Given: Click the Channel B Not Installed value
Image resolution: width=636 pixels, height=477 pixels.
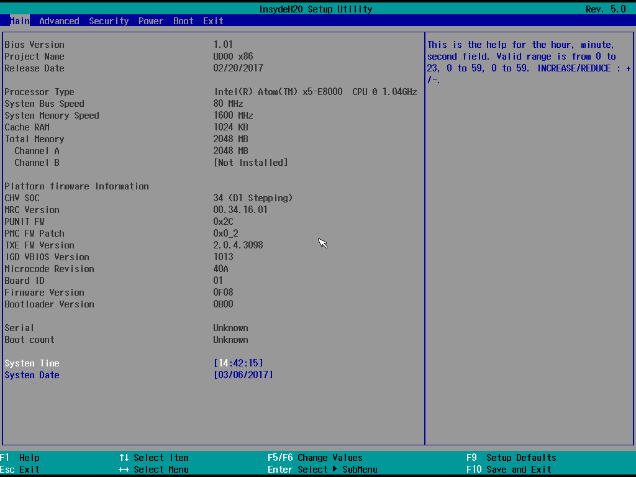Looking at the screenshot, I should [x=251, y=163].
